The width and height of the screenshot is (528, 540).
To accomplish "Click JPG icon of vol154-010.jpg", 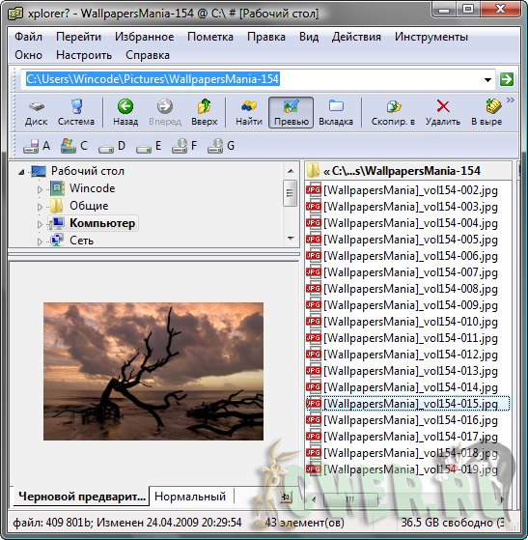I will 313,322.
